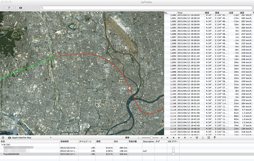Viewport: 254px width, 161px height.
Task: Click the 速度 speed column header
Action: 246,13
